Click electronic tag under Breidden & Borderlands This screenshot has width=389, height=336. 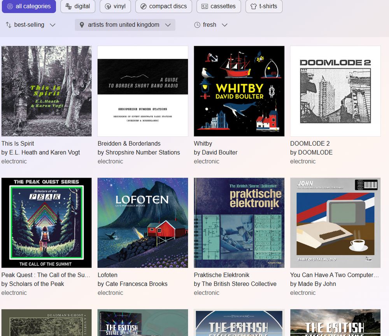point(110,161)
